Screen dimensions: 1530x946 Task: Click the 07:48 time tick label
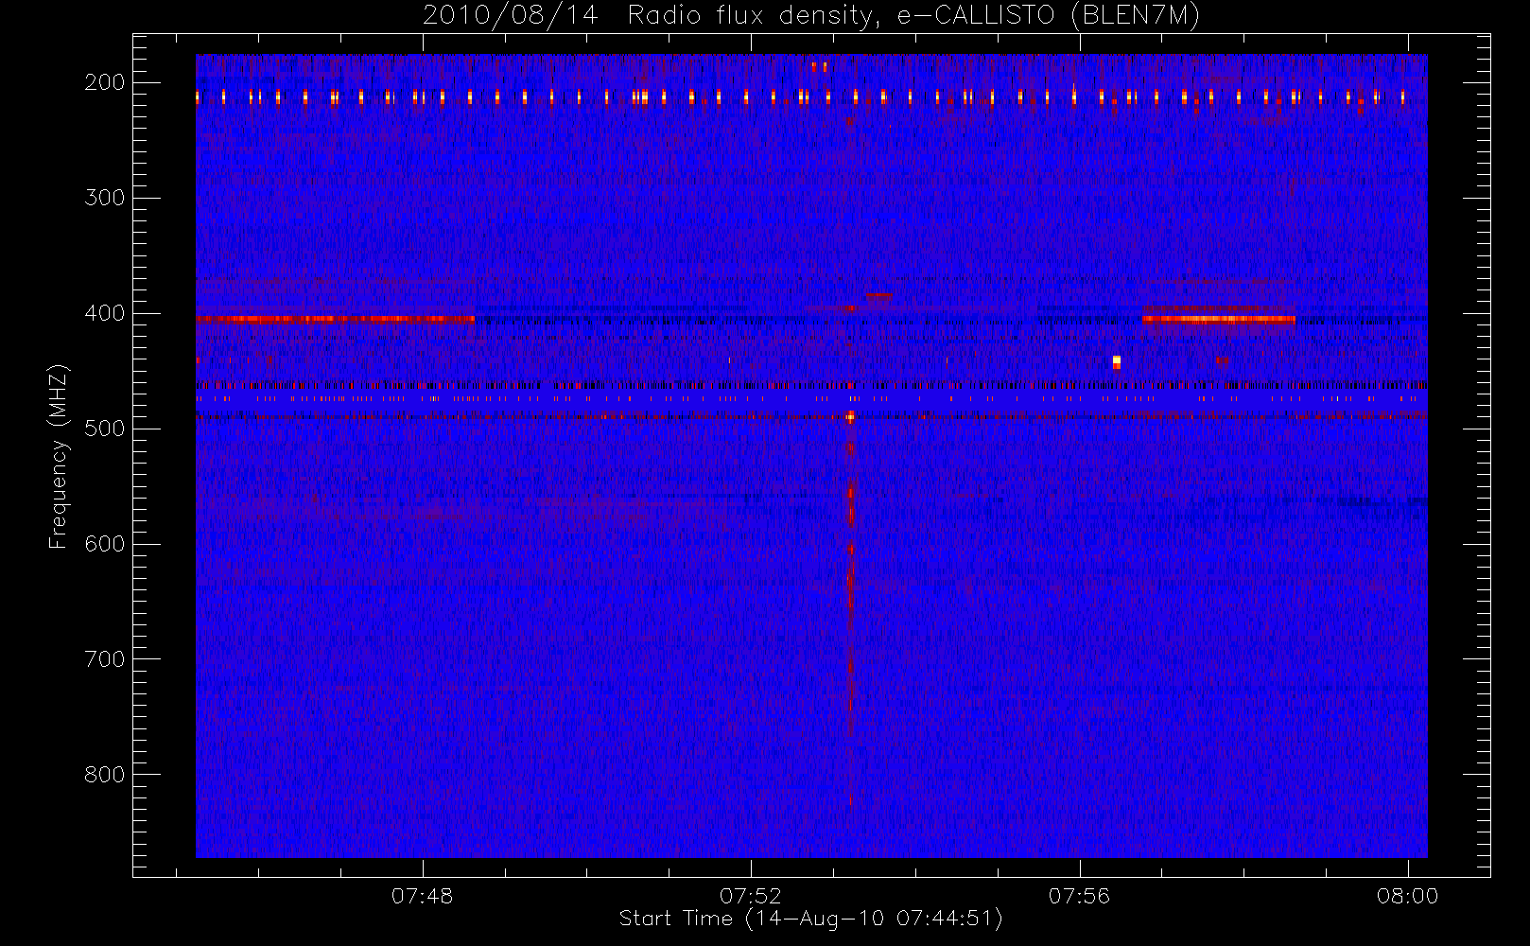tap(423, 896)
